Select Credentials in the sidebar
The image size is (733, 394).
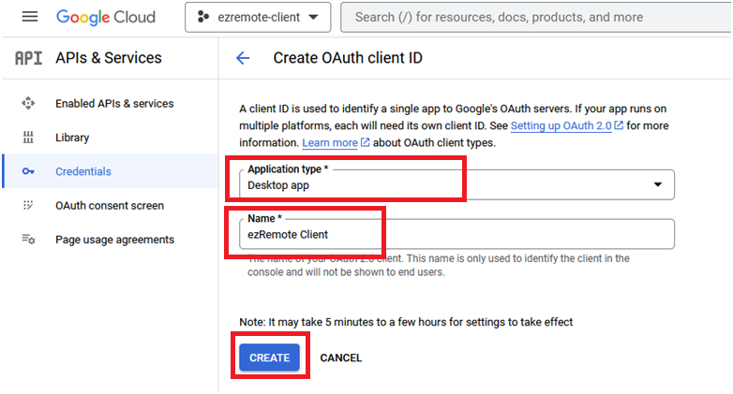[x=83, y=171]
